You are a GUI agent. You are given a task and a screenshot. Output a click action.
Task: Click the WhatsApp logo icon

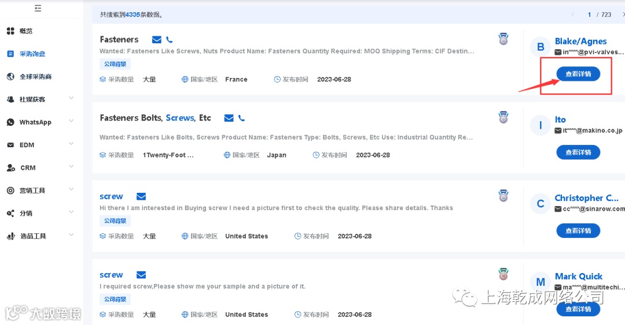pos(11,122)
